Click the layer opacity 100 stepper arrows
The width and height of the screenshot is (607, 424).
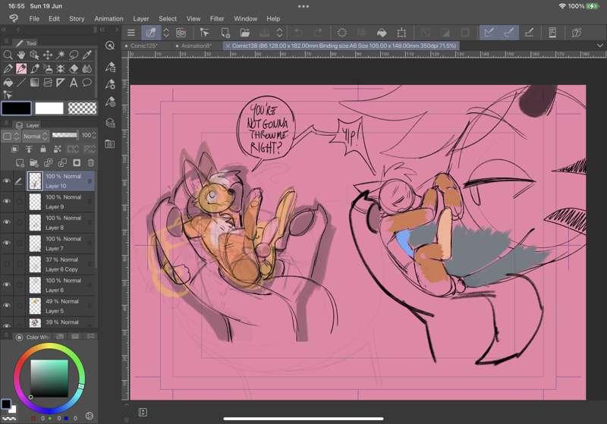click(x=93, y=135)
